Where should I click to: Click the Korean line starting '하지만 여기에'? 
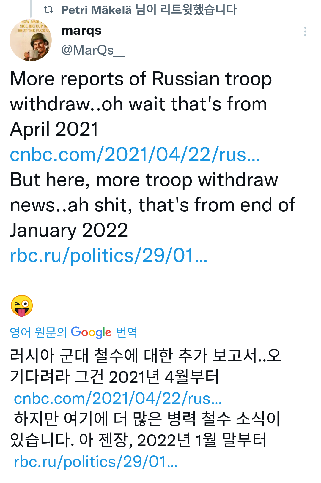pyautogui.click(x=147, y=419)
